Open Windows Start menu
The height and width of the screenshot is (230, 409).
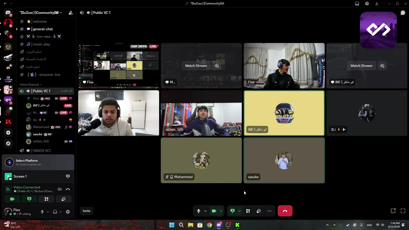coord(172,225)
